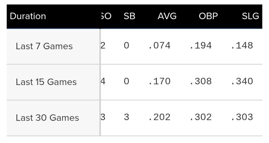Image resolution: width=269 pixels, height=143 pixels.
Task: Sort by the SLG column header
Action: (x=250, y=16)
